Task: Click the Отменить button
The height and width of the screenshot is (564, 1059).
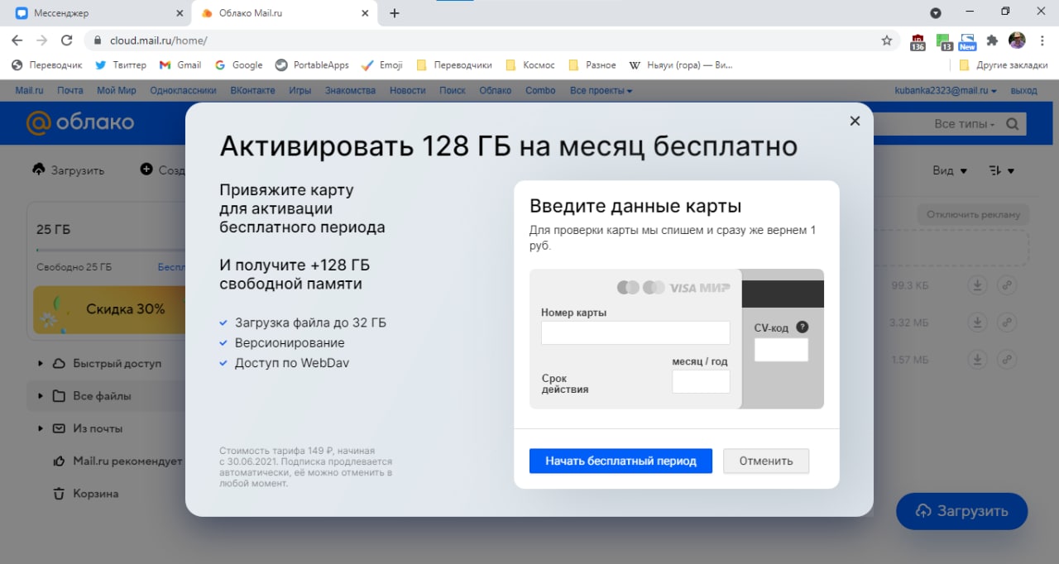Action: [x=766, y=461]
